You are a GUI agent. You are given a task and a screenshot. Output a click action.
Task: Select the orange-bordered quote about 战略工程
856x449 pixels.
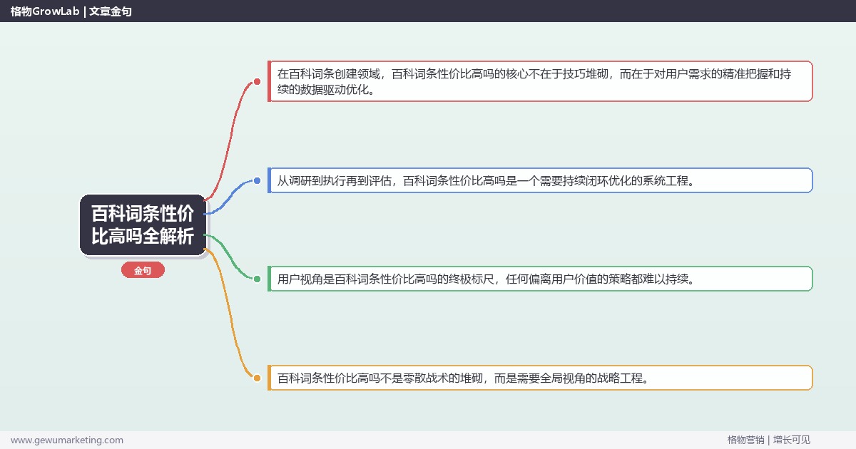pyautogui.click(x=540, y=378)
